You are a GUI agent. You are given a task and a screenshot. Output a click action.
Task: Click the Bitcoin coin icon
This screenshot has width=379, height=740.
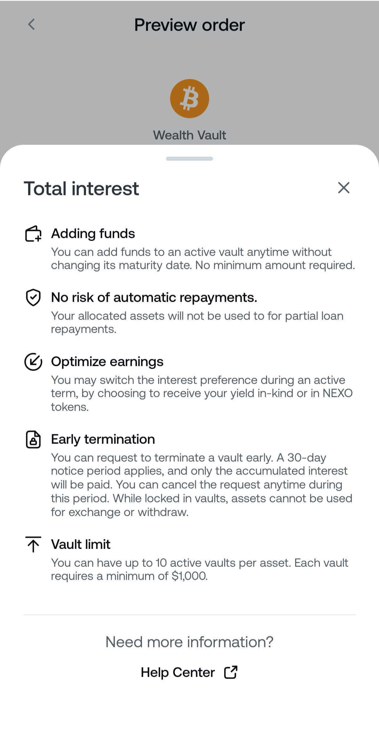click(189, 99)
